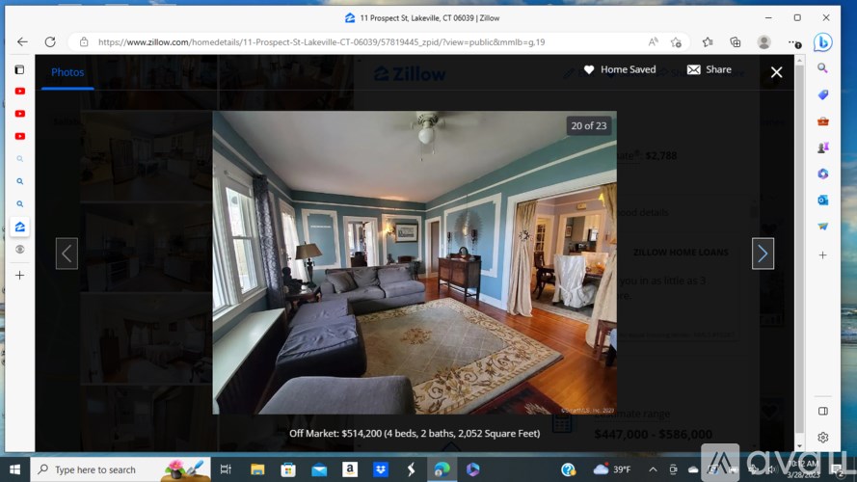Show previous photo with left arrow

coord(67,254)
